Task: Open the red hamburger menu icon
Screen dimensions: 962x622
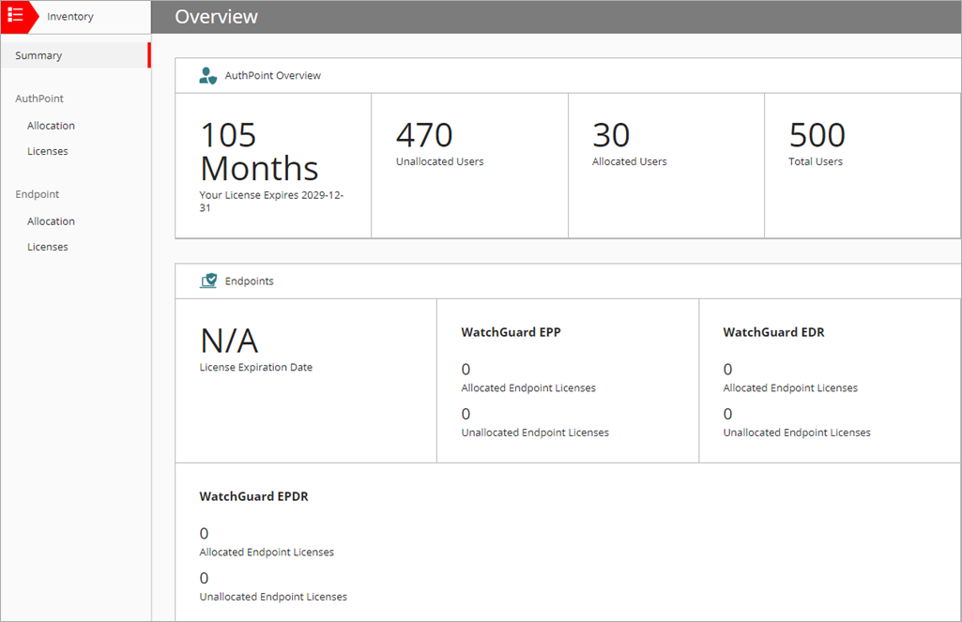Action: coord(15,16)
